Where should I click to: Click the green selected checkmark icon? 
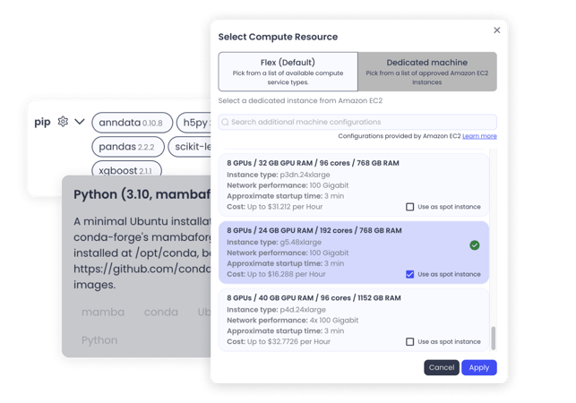(x=475, y=245)
